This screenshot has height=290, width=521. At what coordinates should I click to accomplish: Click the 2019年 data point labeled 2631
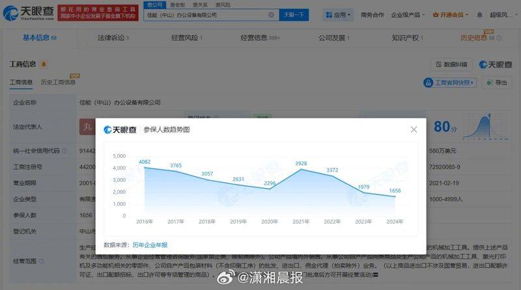point(238,185)
